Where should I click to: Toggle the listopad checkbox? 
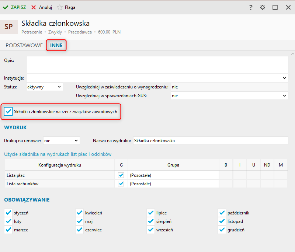coord(222,221)
